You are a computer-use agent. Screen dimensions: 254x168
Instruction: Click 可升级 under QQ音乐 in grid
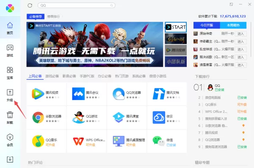[x=50, y=145]
